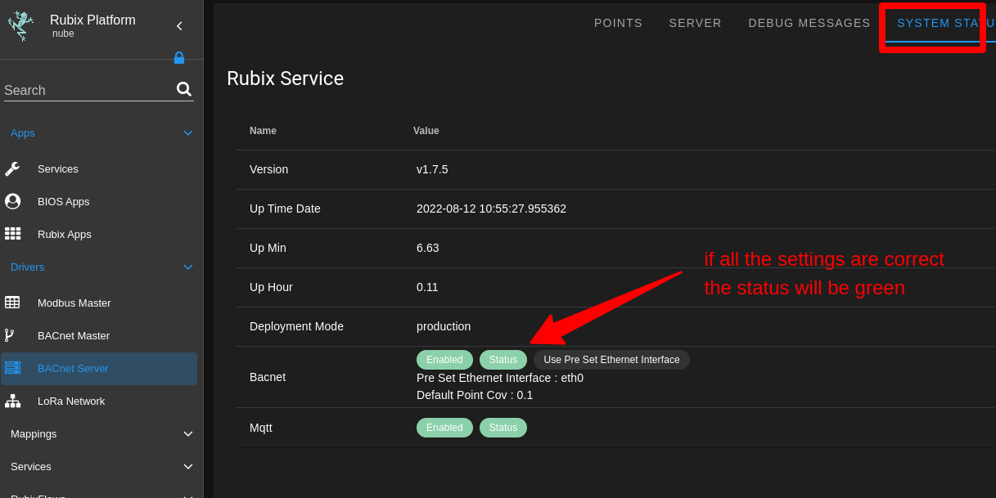Image resolution: width=996 pixels, height=498 pixels.
Task: Focus the Search input field
Action: point(88,90)
